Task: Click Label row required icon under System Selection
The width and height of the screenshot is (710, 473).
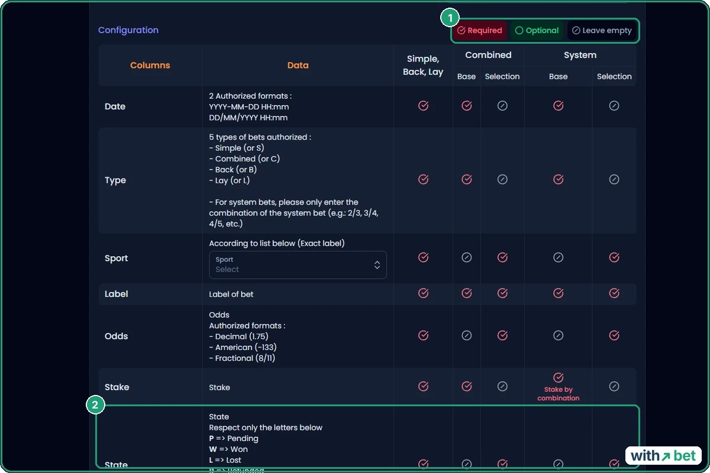Action: click(614, 293)
